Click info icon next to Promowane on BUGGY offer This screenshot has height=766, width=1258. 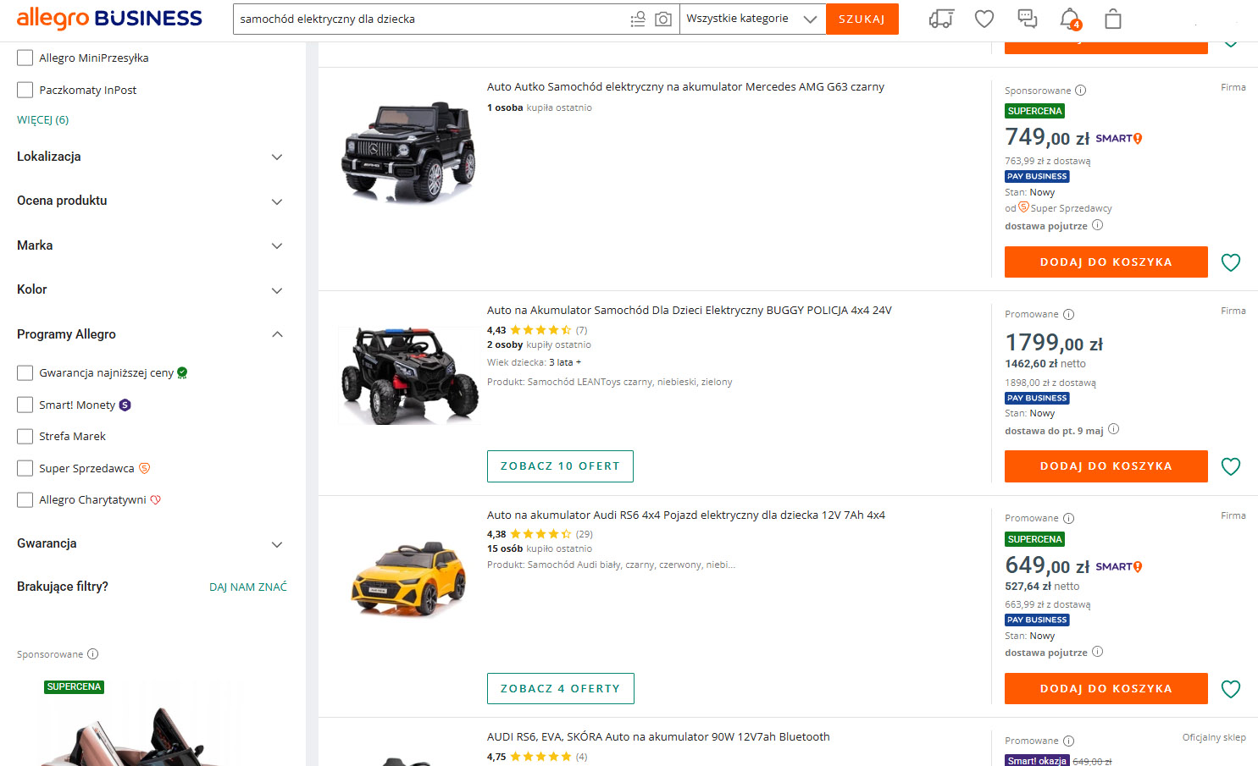tap(1068, 314)
